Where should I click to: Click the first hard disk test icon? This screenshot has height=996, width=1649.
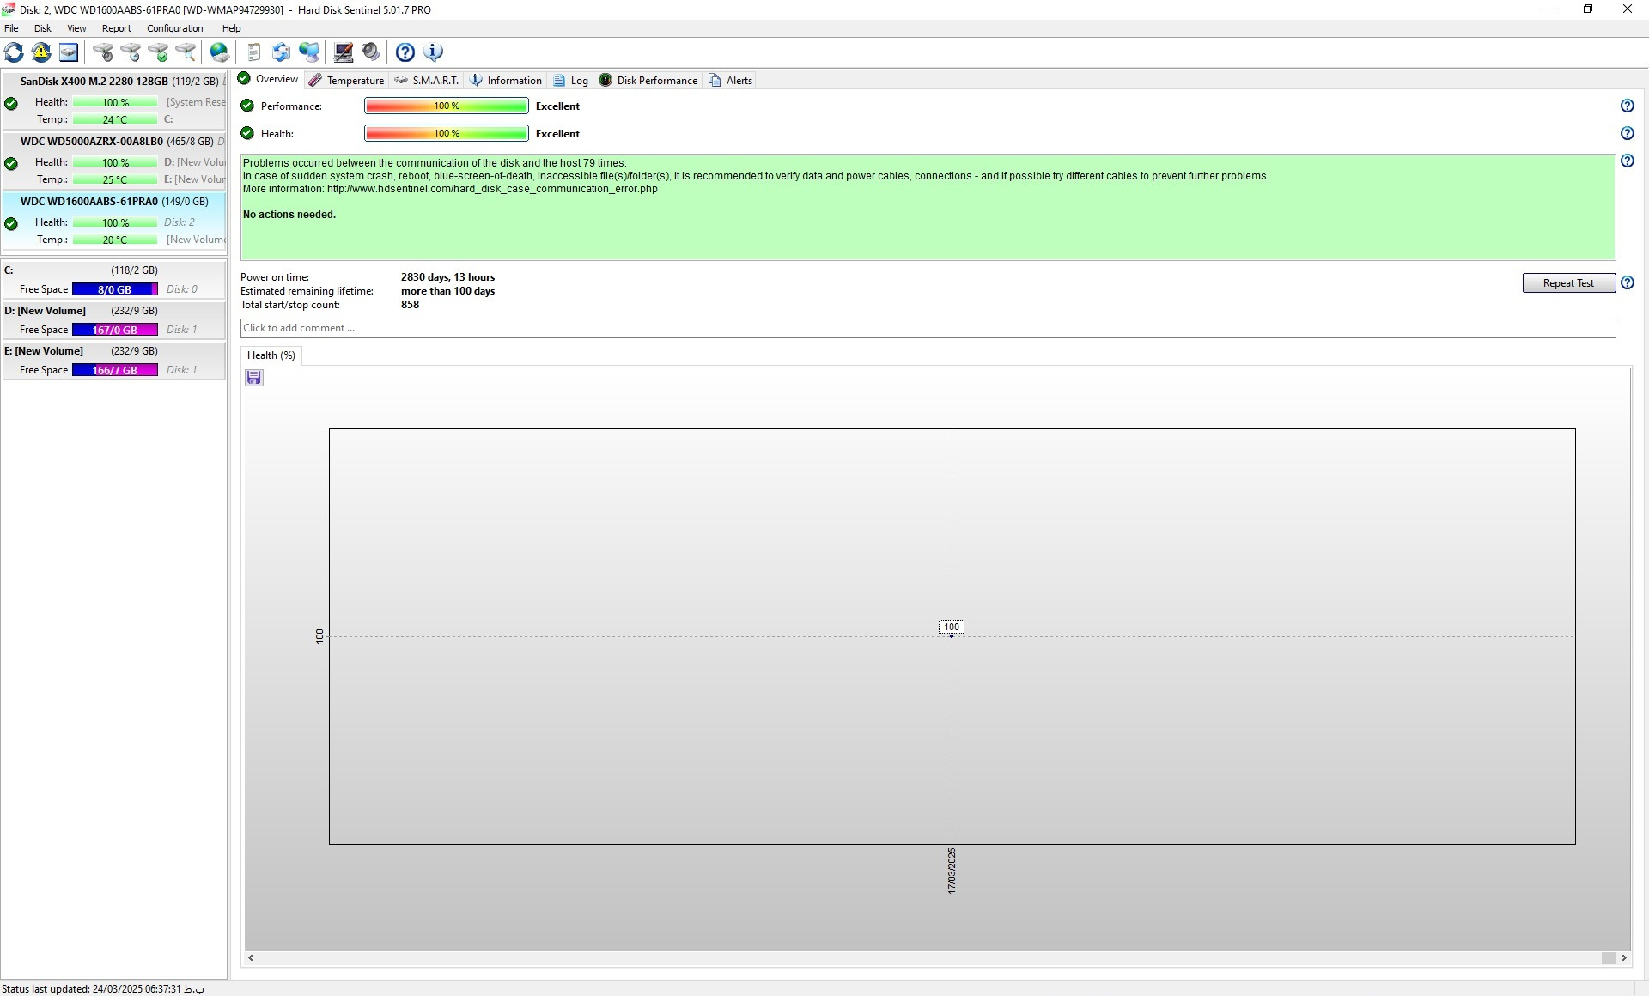103,52
